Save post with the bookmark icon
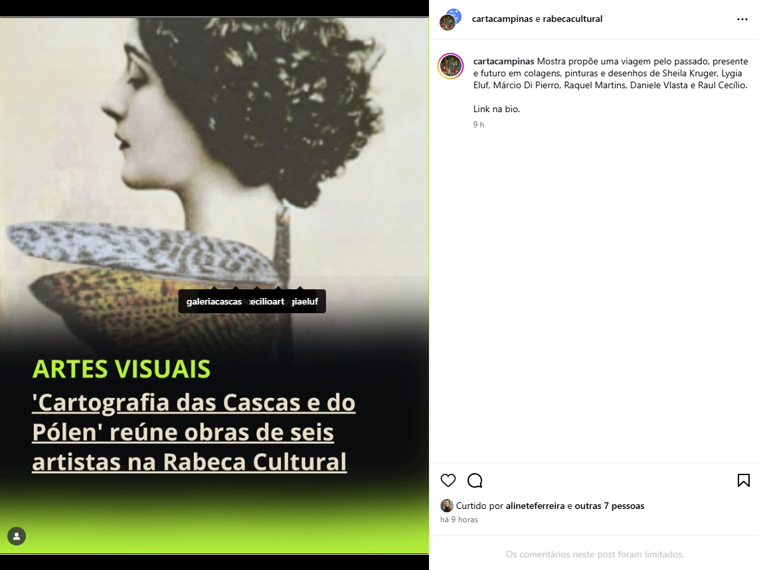 tap(744, 480)
